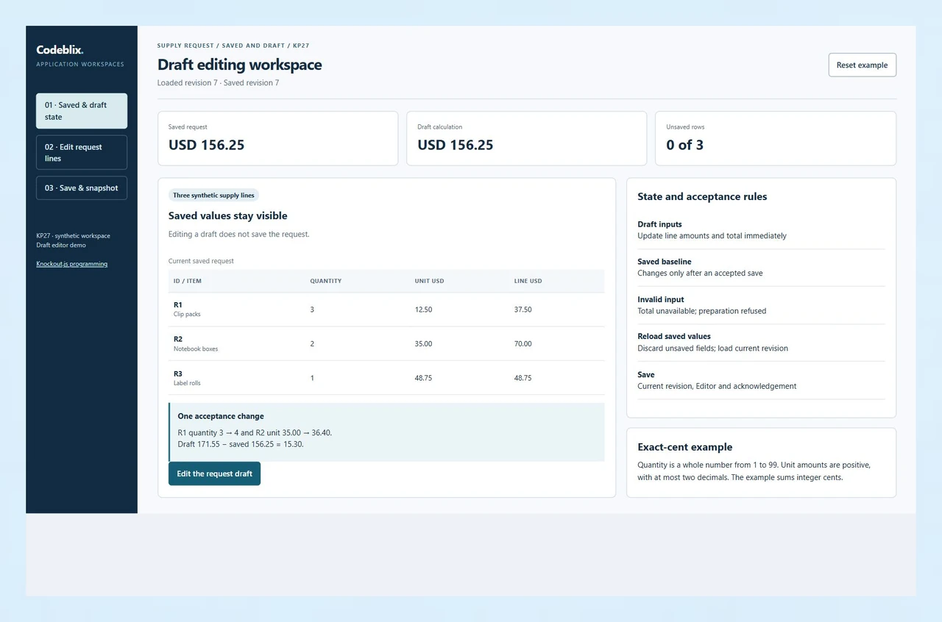The height and width of the screenshot is (622, 942).
Task: Click the QUANTITY column header
Action: coord(325,281)
